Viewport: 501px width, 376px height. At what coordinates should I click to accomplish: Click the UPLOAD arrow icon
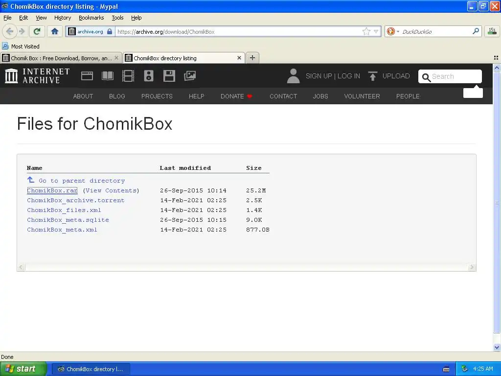pyautogui.click(x=372, y=76)
